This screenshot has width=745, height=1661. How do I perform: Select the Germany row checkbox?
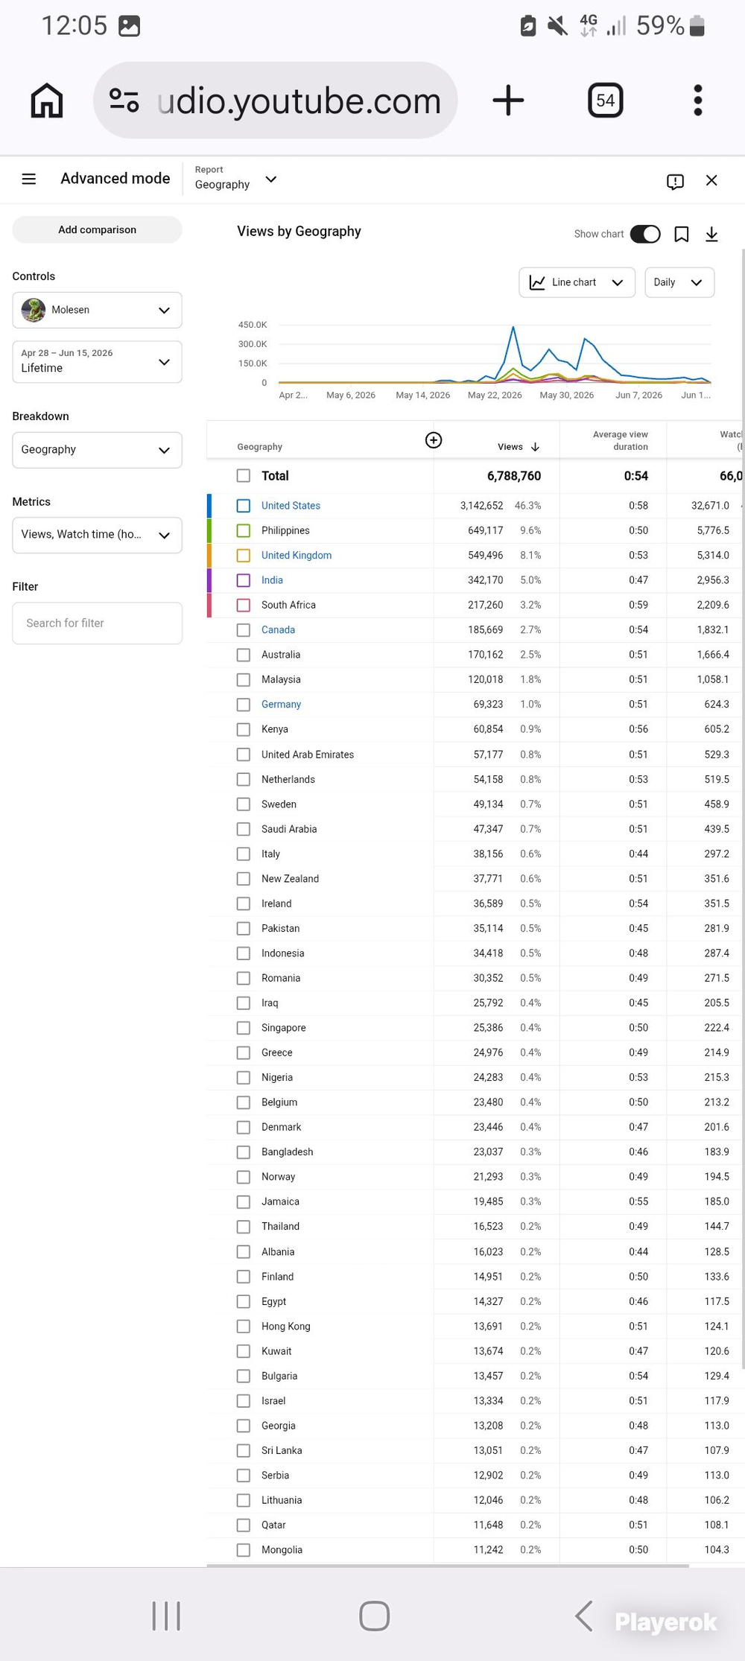click(x=244, y=705)
